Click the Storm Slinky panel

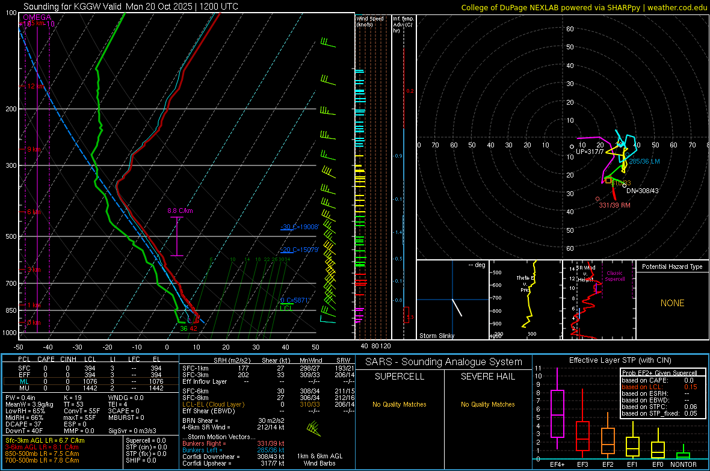click(x=452, y=300)
